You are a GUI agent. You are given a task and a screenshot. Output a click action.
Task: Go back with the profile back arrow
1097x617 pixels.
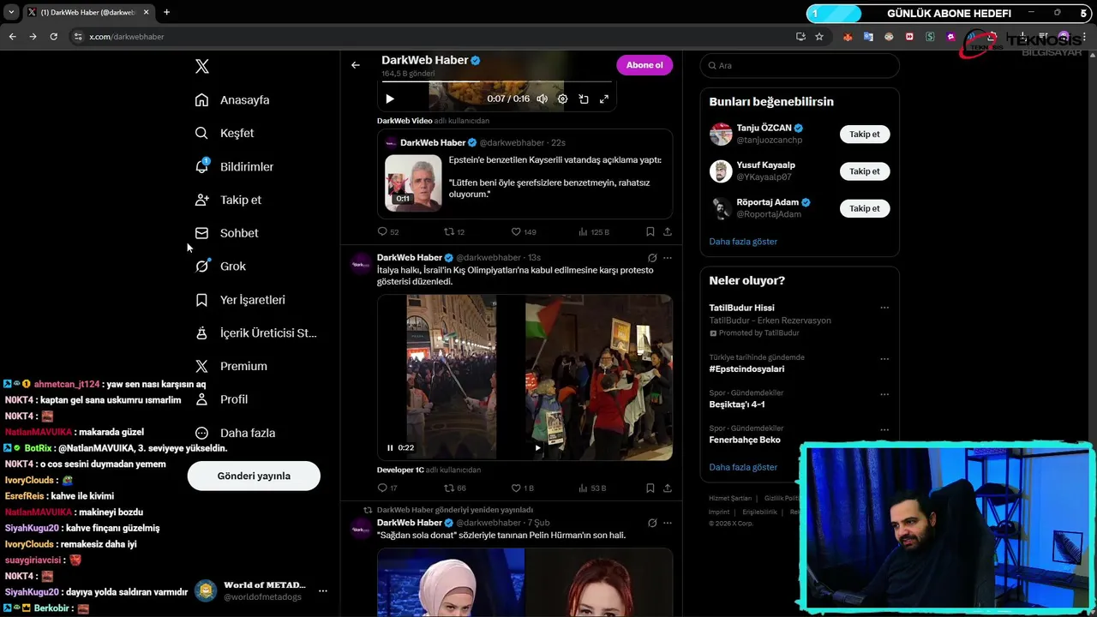pyautogui.click(x=356, y=65)
